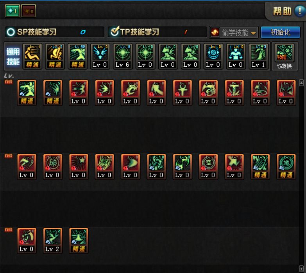306x273 pixels.
Task: Select the blue glowing body skill icon
Action: [236, 56]
